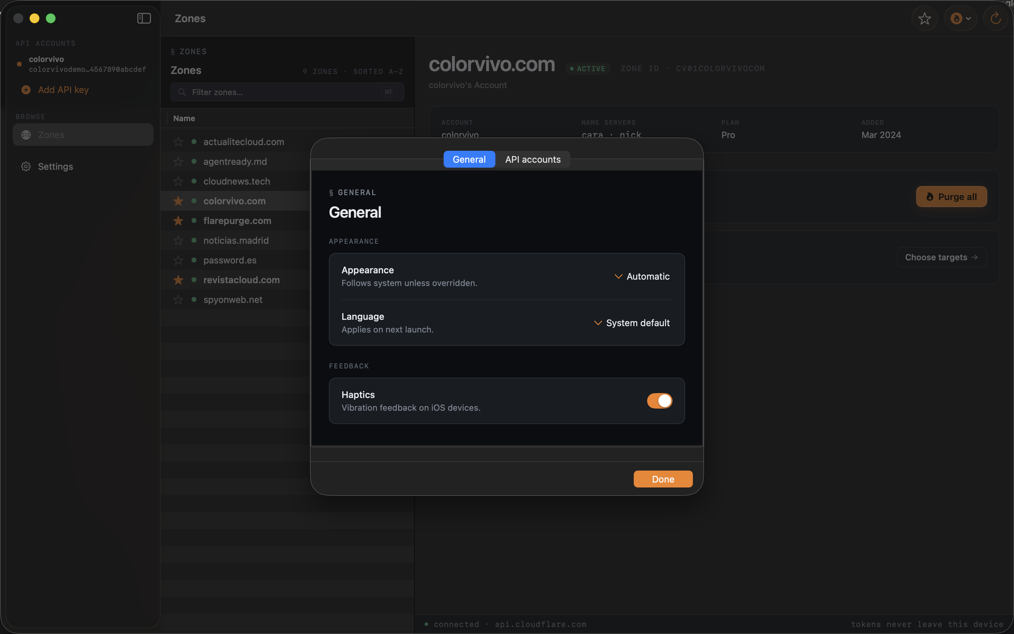The image size is (1014, 634).
Task: Open the Language System default dropdown
Action: click(x=631, y=323)
